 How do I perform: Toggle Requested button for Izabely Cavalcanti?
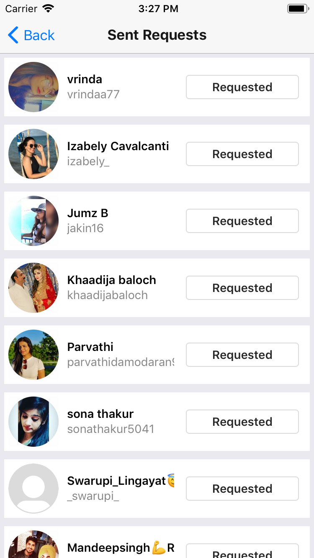[242, 154]
